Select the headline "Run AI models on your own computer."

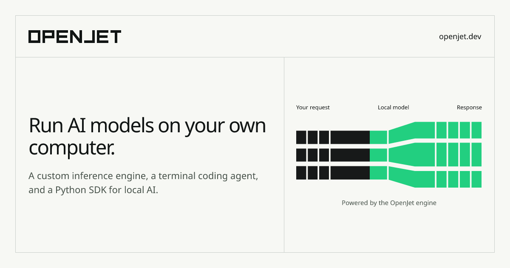(x=147, y=137)
